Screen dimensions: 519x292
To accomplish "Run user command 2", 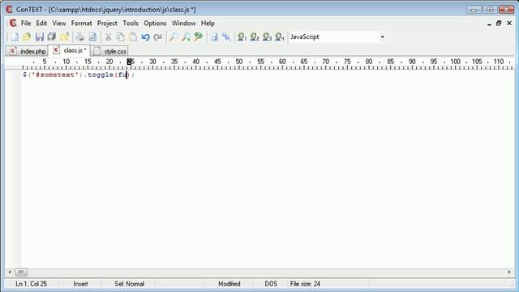I will point(255,36).
